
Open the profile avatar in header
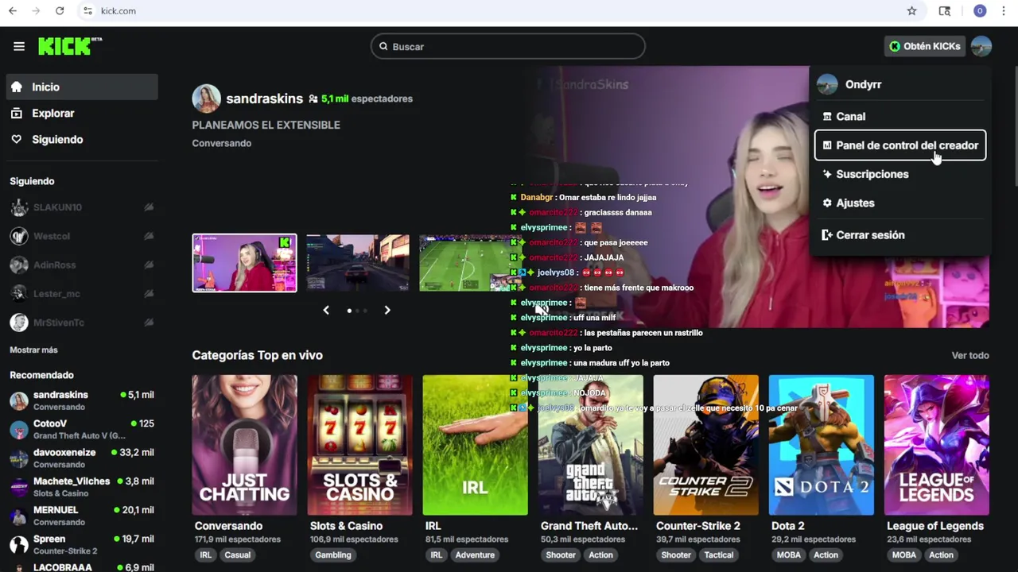[x=981, y=46]
